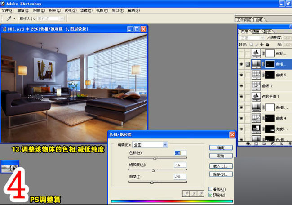Viewport: 292px width, 205px height.
Task: Open the 滤镜(T) menu
Action: pos(86,10)
